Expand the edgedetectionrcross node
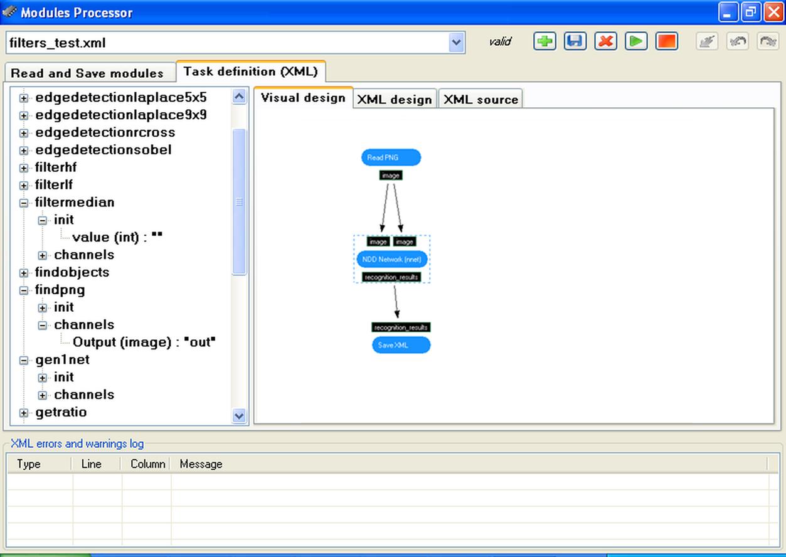The height and width of the screenshot is (557, 786). [x=24, y=133]
